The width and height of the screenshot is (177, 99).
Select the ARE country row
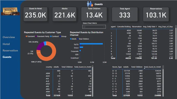pos(69,86)
